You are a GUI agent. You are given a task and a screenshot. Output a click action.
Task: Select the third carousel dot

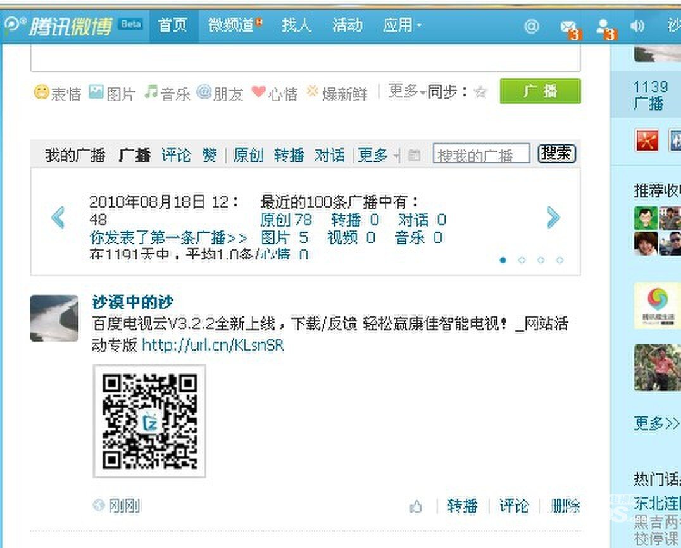coord(540,260)
